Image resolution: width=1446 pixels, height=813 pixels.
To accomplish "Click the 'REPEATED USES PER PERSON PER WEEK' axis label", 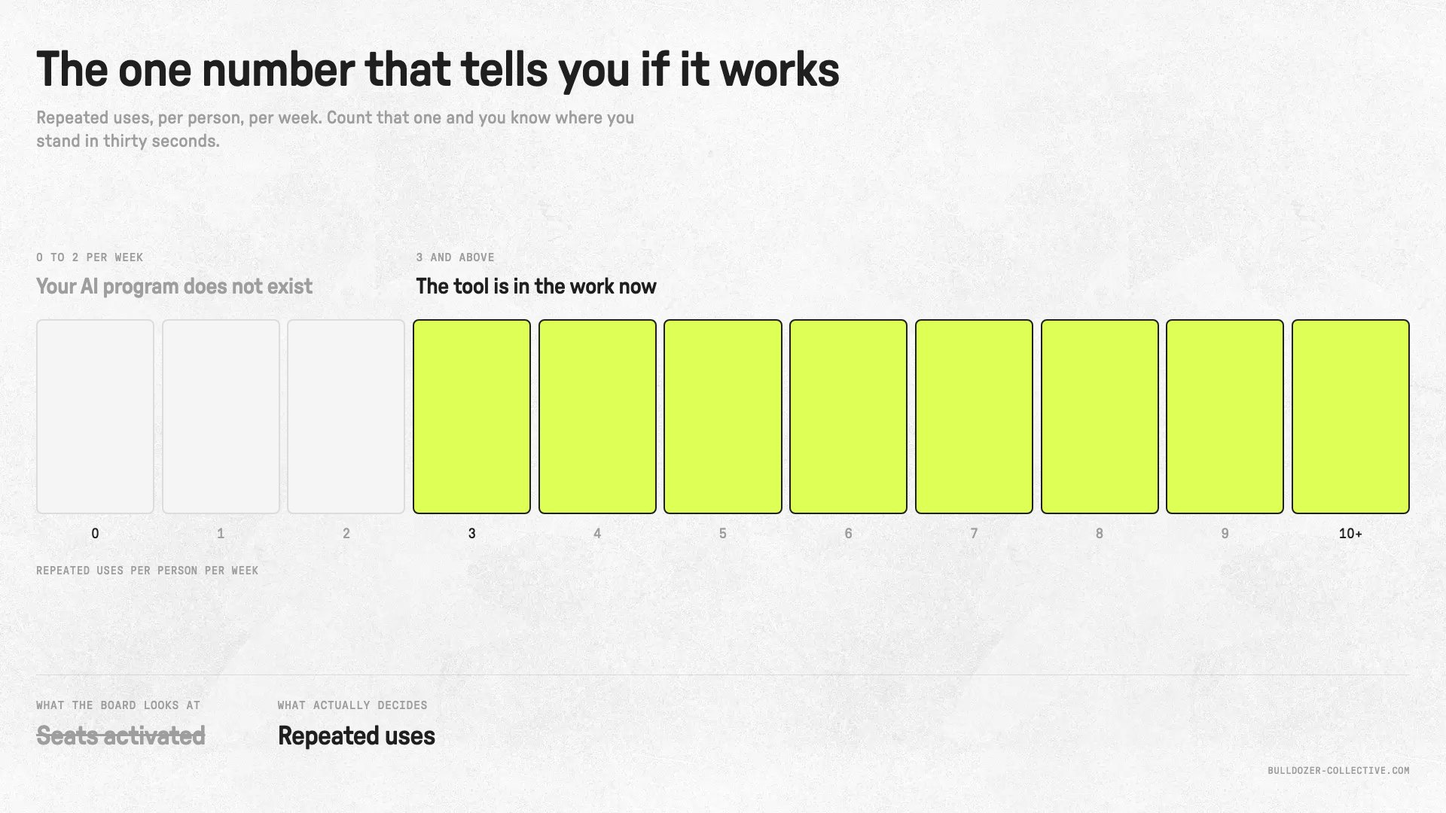I will [147, 571].
